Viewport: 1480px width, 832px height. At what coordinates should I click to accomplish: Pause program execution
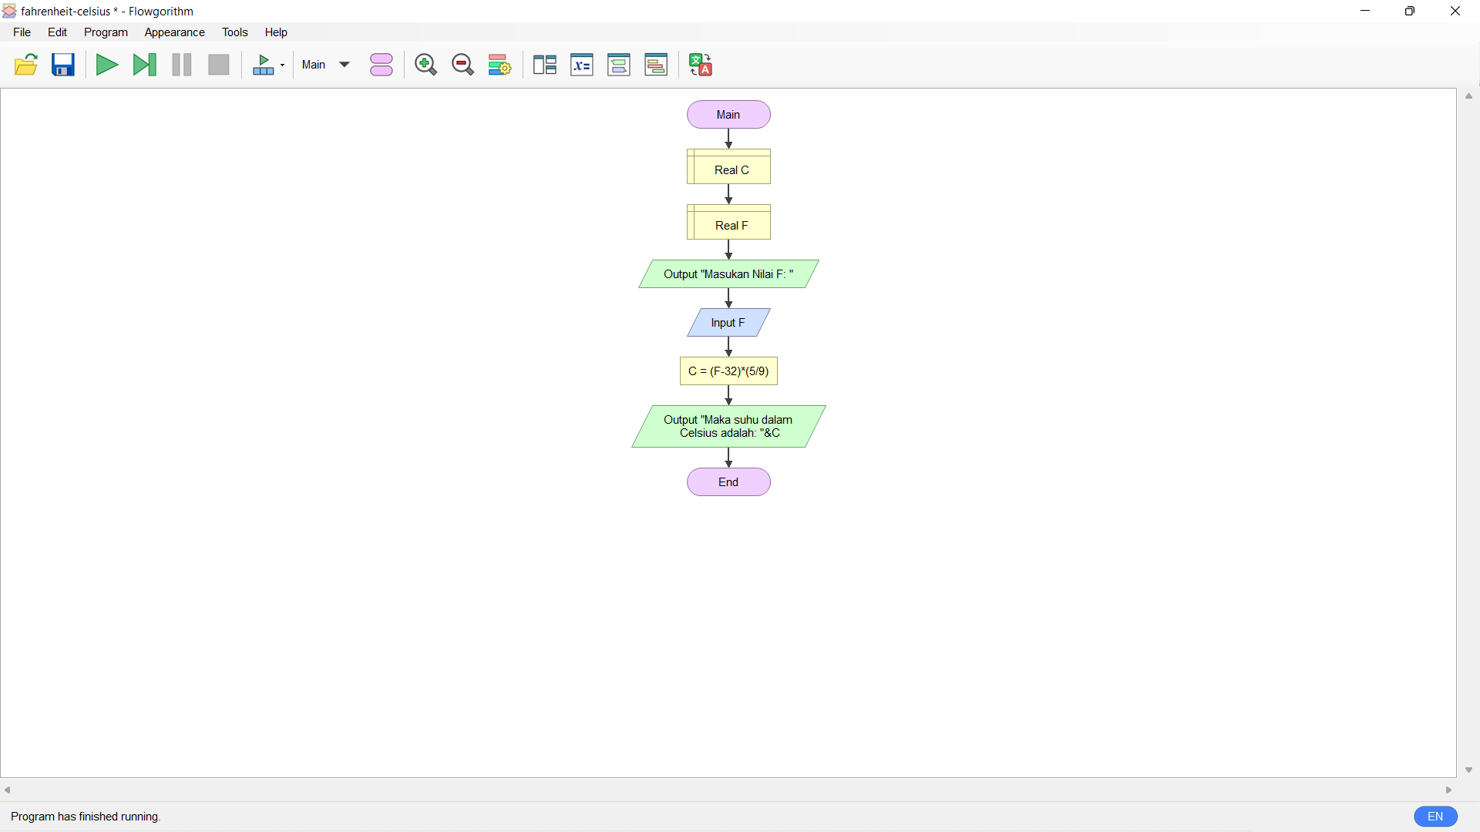(x=180, y=65)
